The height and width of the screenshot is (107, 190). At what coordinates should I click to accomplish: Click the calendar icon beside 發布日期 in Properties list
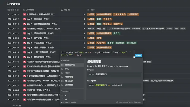62,81
